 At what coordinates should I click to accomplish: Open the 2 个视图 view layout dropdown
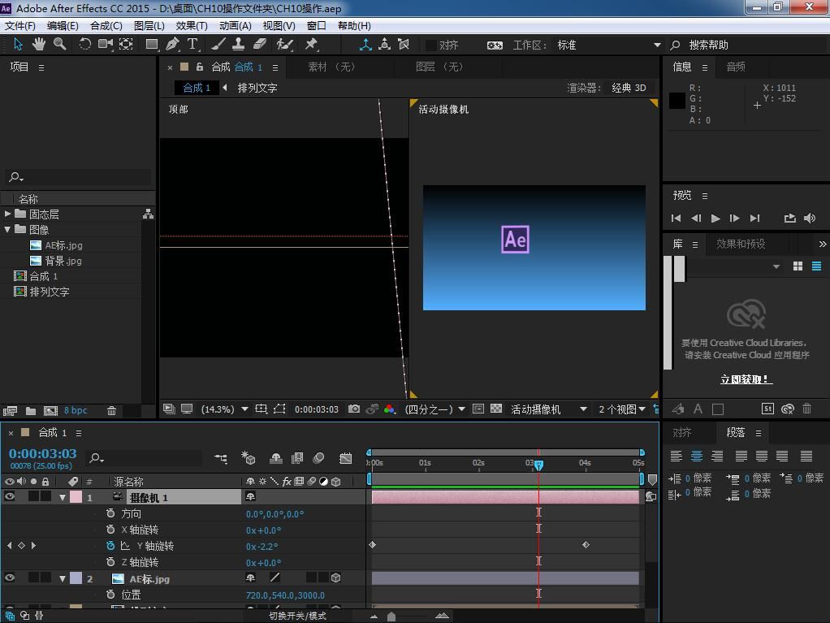(x=622, y=409)
